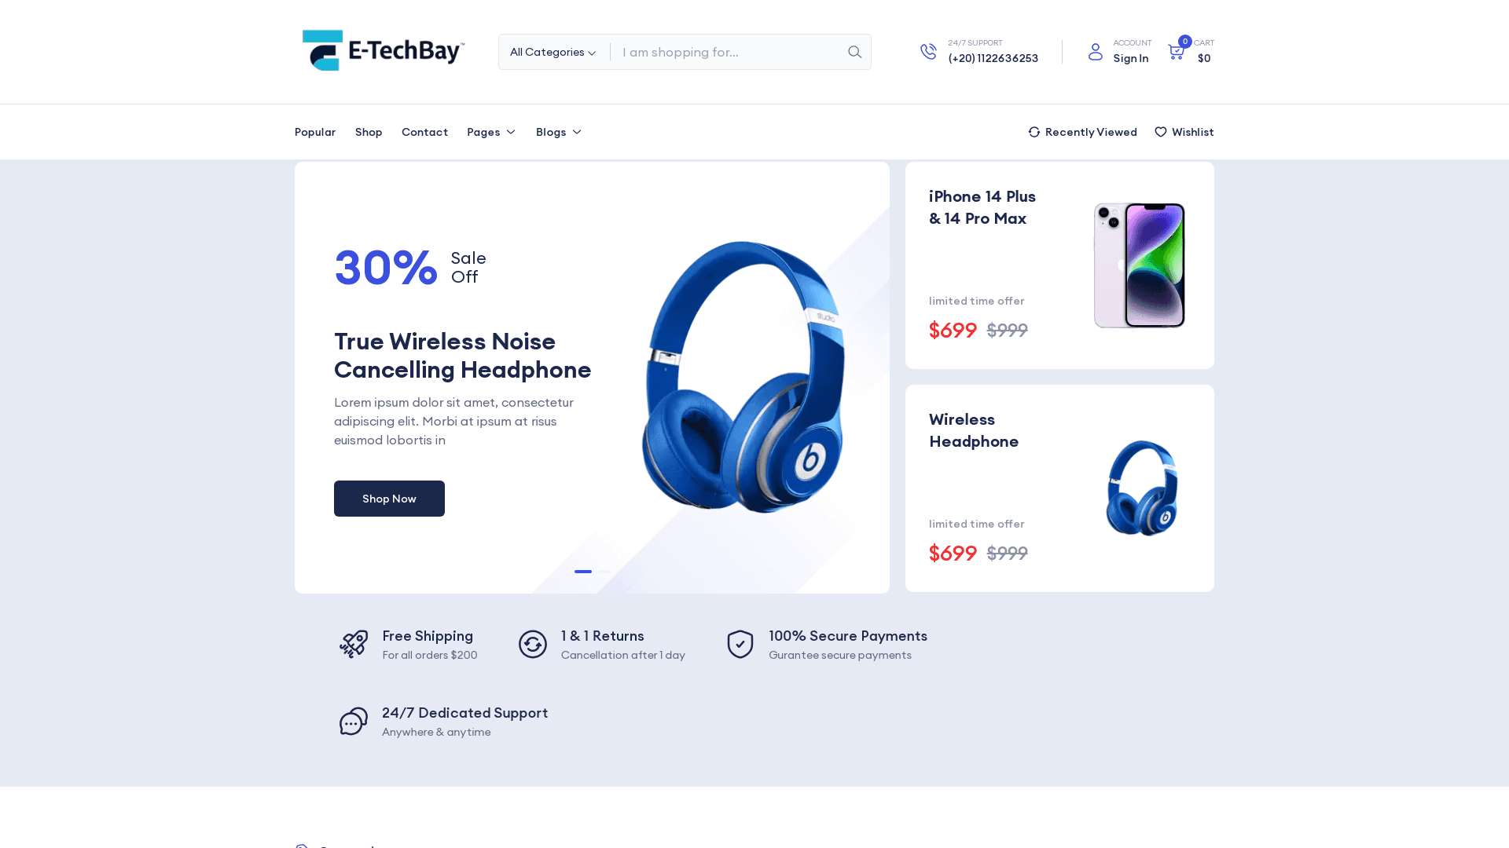This screenshot has width=1509, height=848.
Task: Toggle the first carousel slide dot
Action: pos(582,571)
